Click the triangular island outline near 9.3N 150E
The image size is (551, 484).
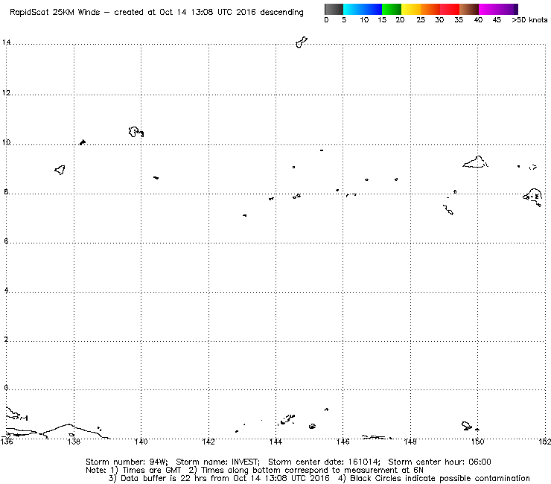(x=476, y=162)
